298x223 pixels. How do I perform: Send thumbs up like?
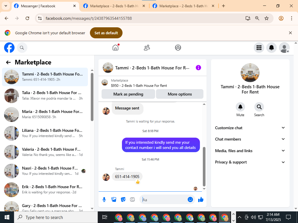click(201, 199)
